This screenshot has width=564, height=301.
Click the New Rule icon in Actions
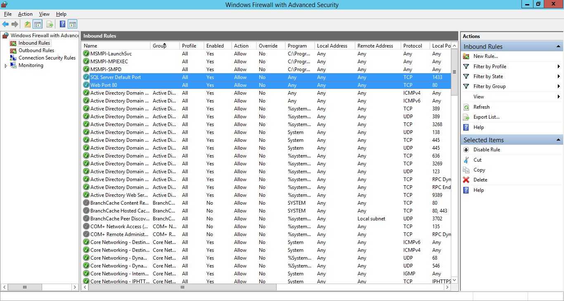pyautogui.click(x=466, y=56)
